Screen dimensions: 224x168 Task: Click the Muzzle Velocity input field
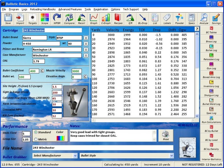[77, 71]
